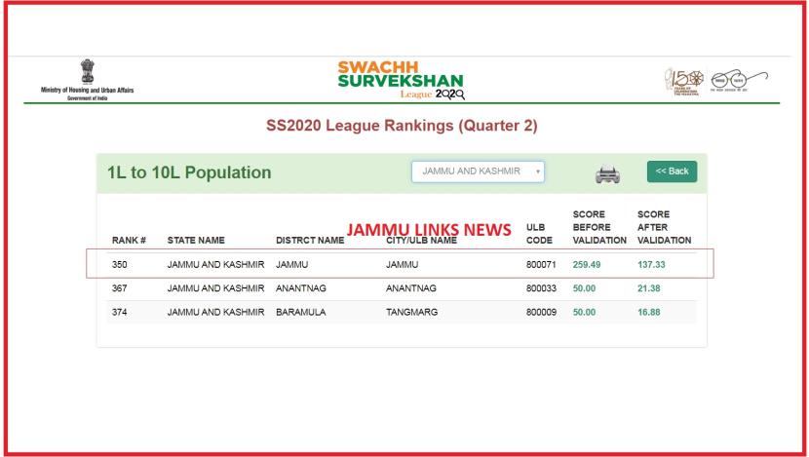The image size is (809, 457).
Task: Click the << Back button
Action: click(x=672, y=171)
